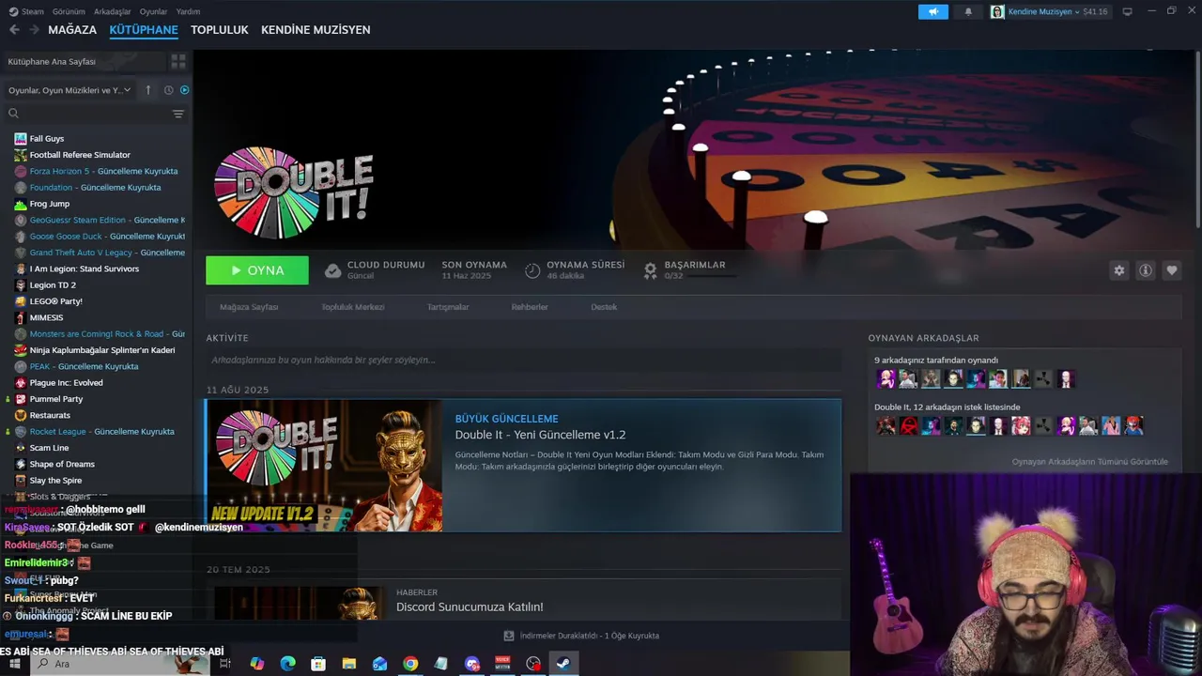Open the KENDİNE MUZİSYEN profile tab
Image resolution: width=1202 pixels, height=676 pixels.
click(316, 29)
